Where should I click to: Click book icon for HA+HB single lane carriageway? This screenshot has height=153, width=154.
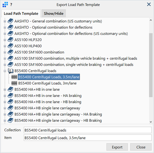10,108
